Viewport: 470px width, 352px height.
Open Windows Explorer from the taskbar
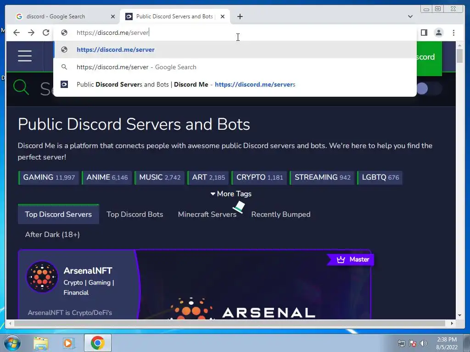[x=41, y=343]
